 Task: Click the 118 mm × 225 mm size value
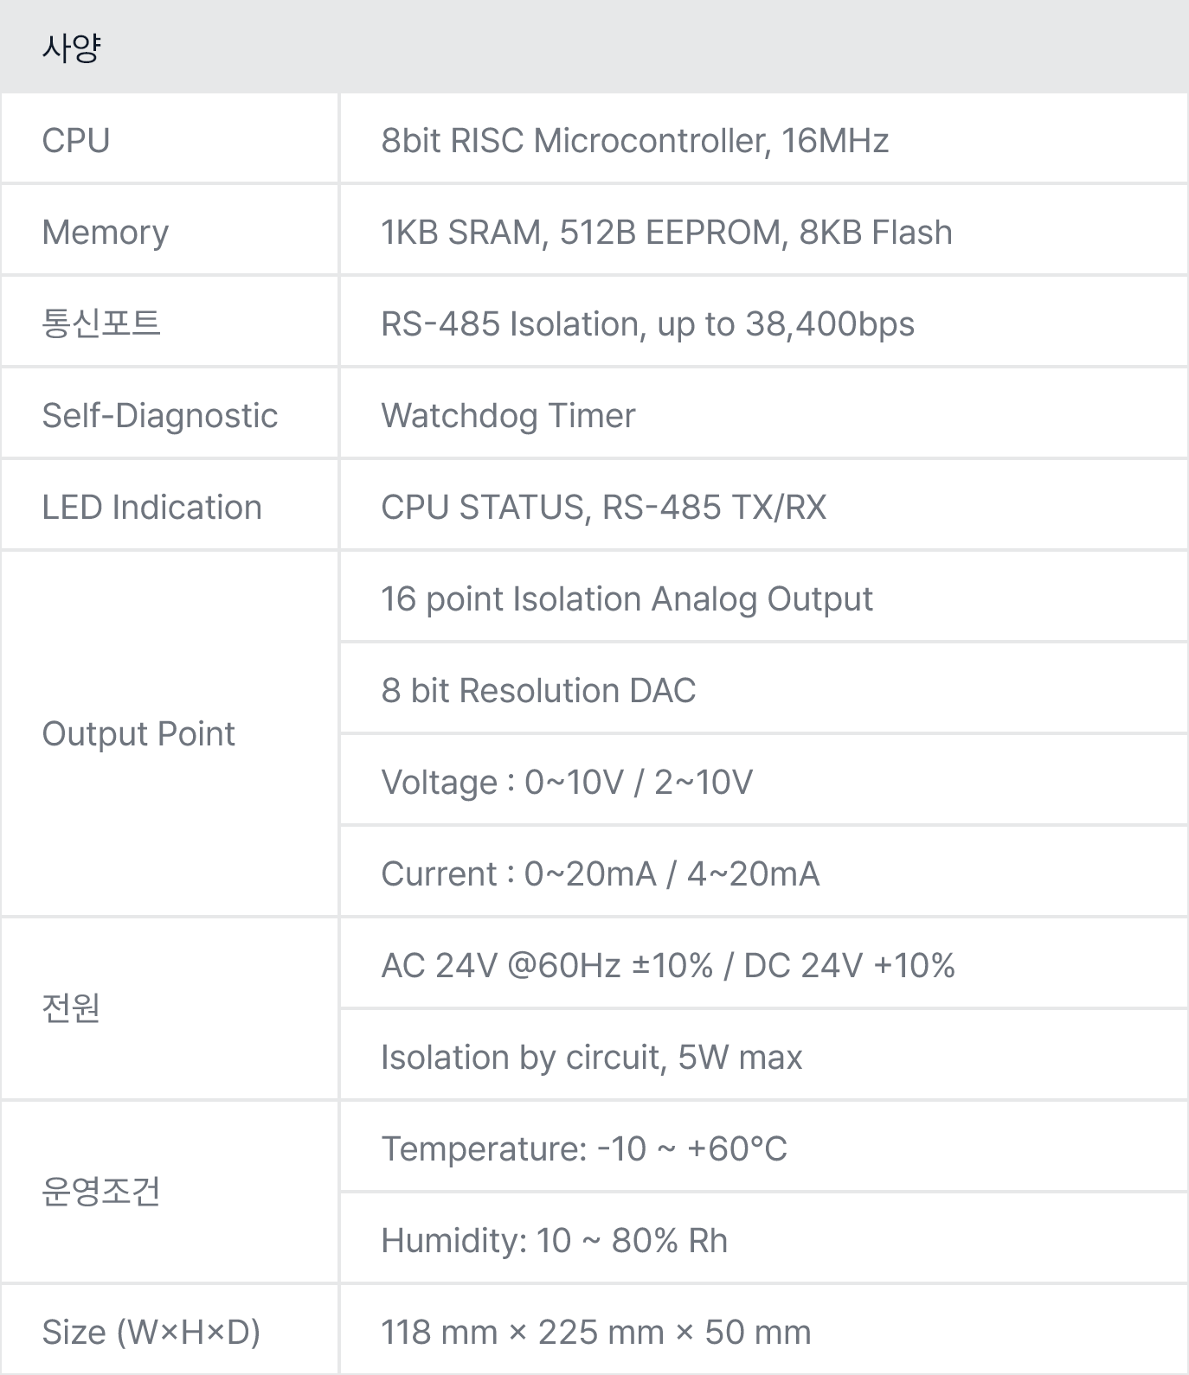(523, 1333)
